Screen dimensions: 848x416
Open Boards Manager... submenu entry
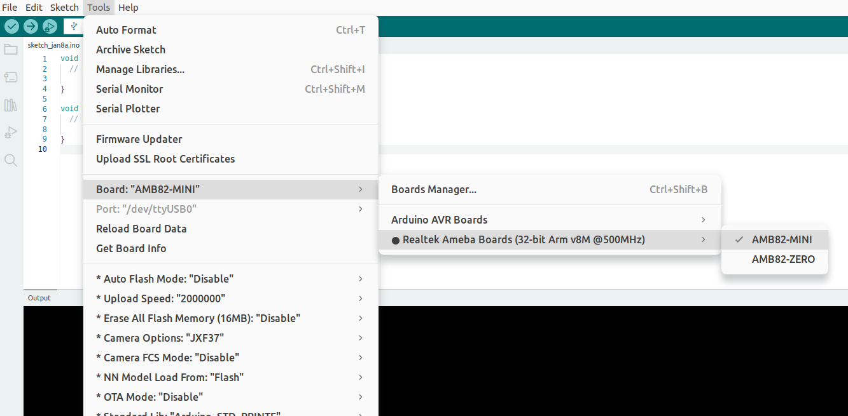550,189
